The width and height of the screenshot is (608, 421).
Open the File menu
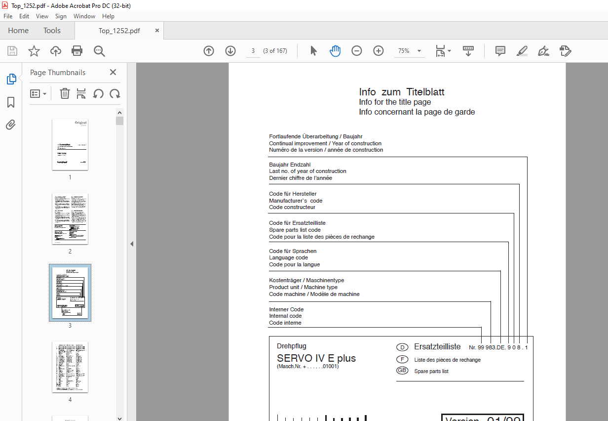click(8, 16)
